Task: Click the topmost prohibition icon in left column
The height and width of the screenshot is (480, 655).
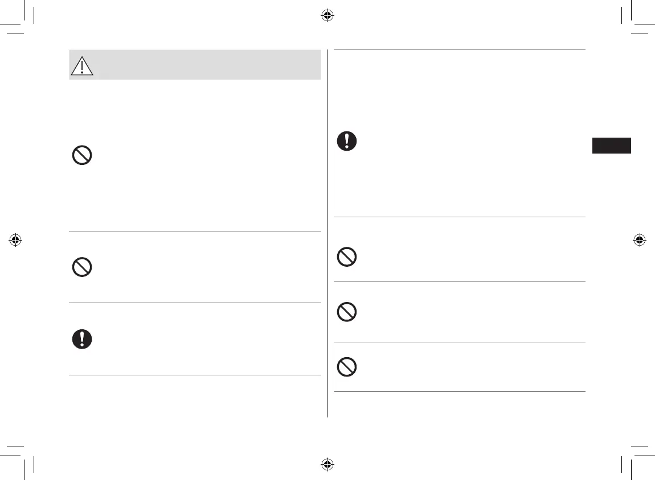Action: [x=82, y=156]
